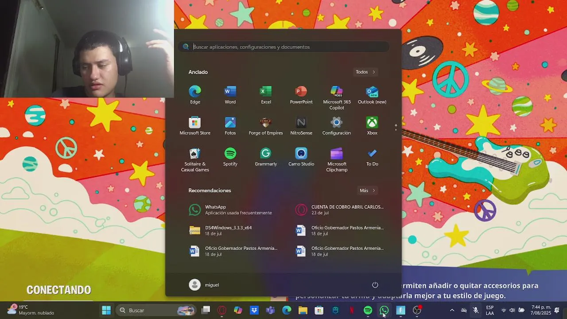This screenshot has width=567, height=319.
Task: Click the Windows Start button on taskbar
Action: point(106,310)
